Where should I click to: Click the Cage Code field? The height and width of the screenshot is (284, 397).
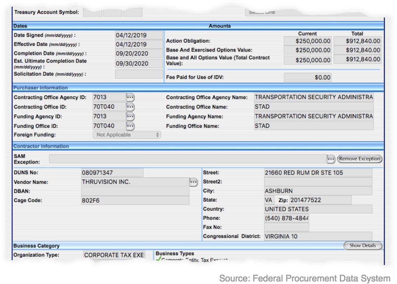[135, 201]
